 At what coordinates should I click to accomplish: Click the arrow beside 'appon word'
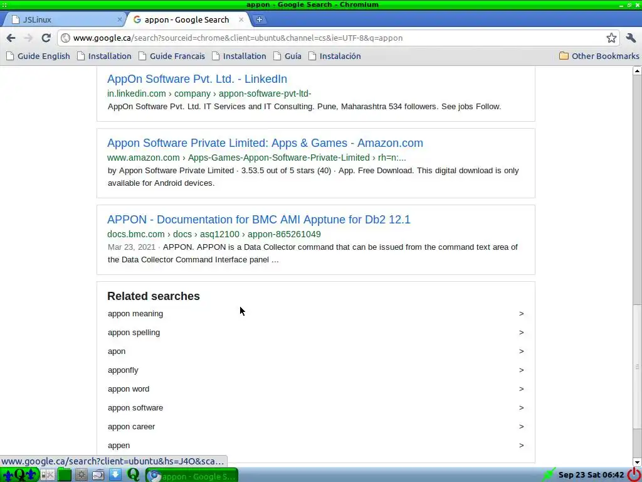[x=521, y=389]
